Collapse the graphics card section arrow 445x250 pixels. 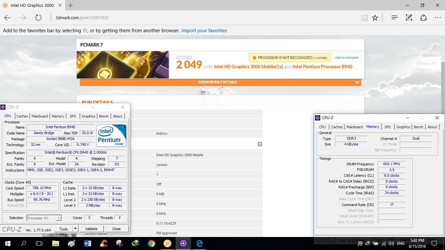click(260, 144)
